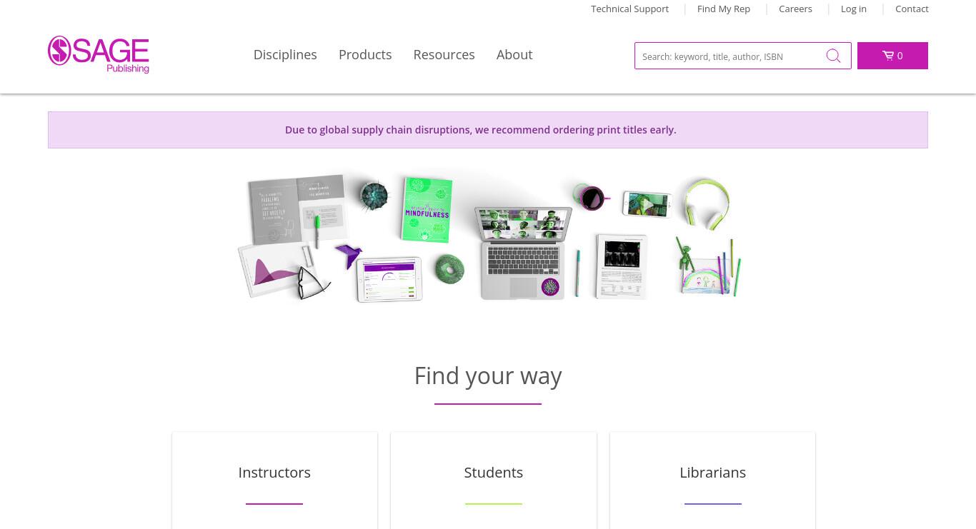Visit the Careers page
Screen dimensions: 976x529
pos(795,9)
